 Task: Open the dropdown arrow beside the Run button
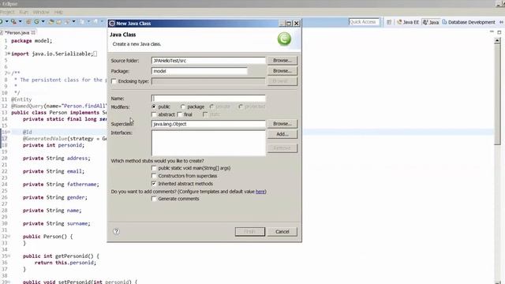tap(6, 22)
